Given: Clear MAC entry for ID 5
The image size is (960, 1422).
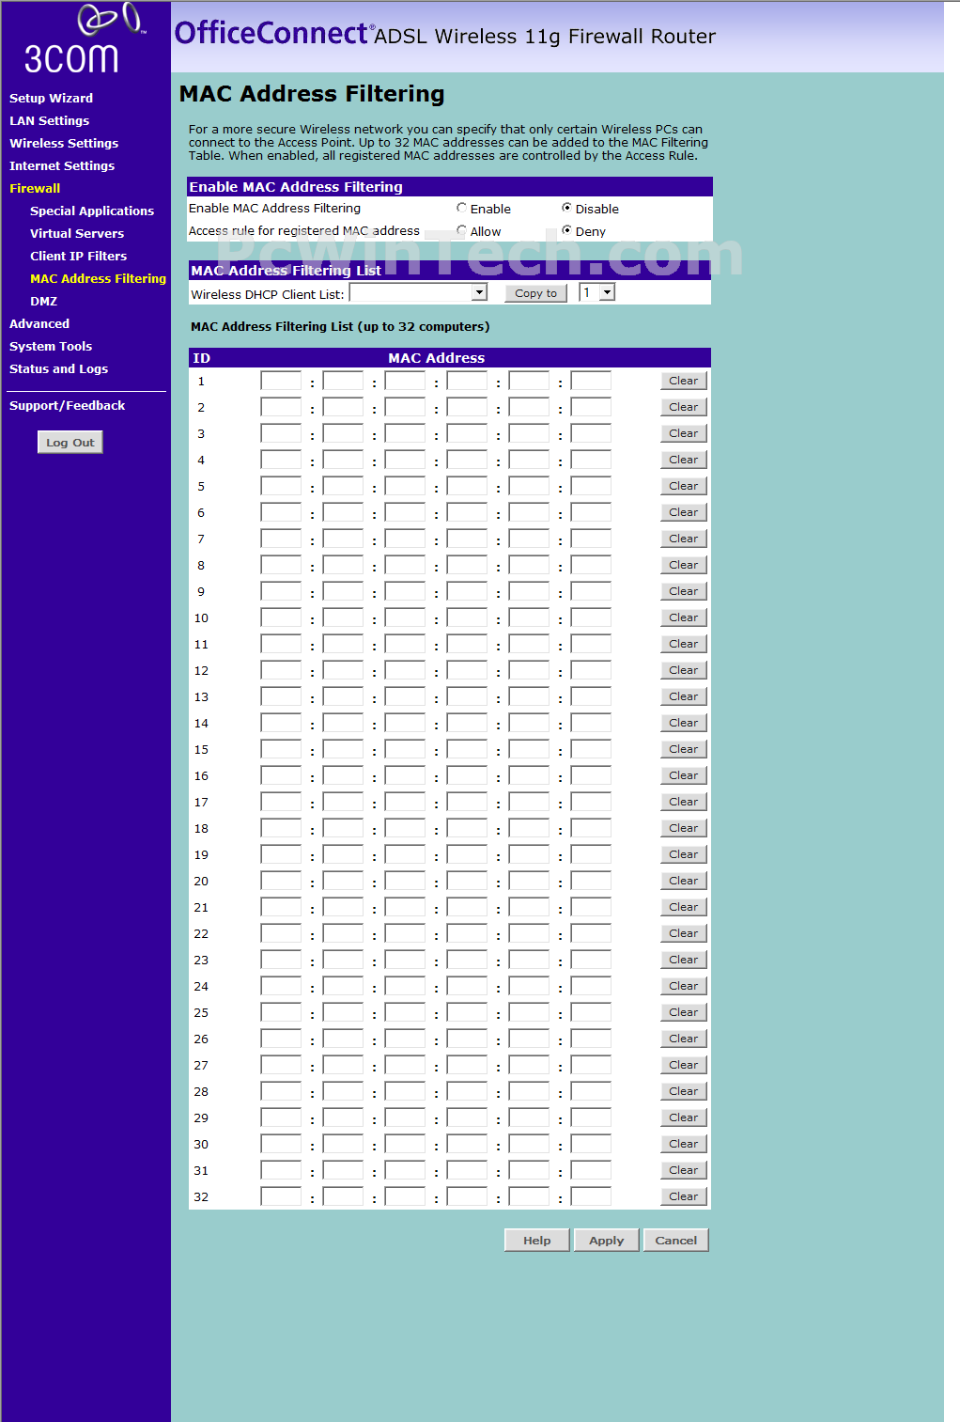Looking at the screenshot, I should (684, 486).
